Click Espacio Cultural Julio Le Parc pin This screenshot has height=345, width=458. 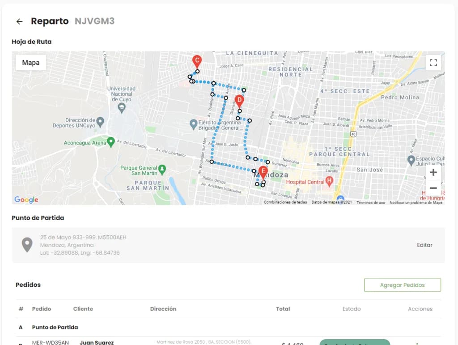pyautogui.click(x=411, y=160)
